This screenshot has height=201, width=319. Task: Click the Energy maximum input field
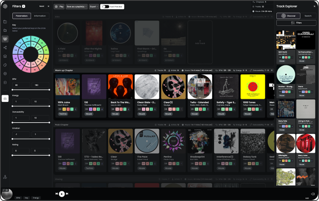coord(40,102)
